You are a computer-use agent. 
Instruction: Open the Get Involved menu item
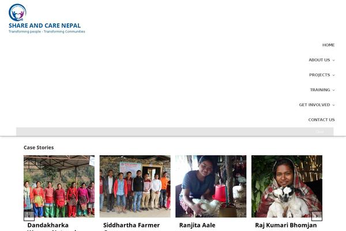314,105
